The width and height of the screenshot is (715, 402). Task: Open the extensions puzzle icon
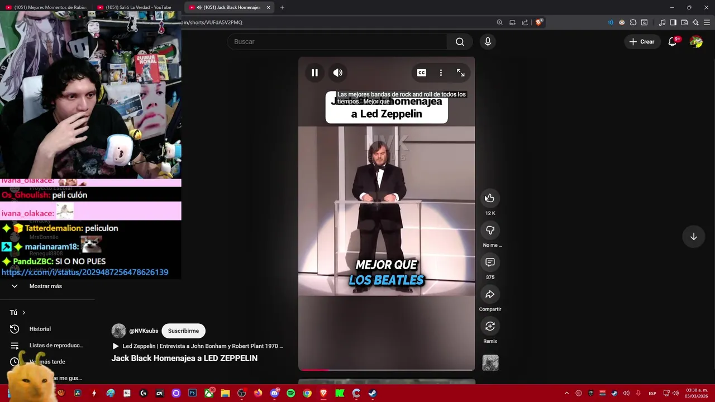point(633,22)
